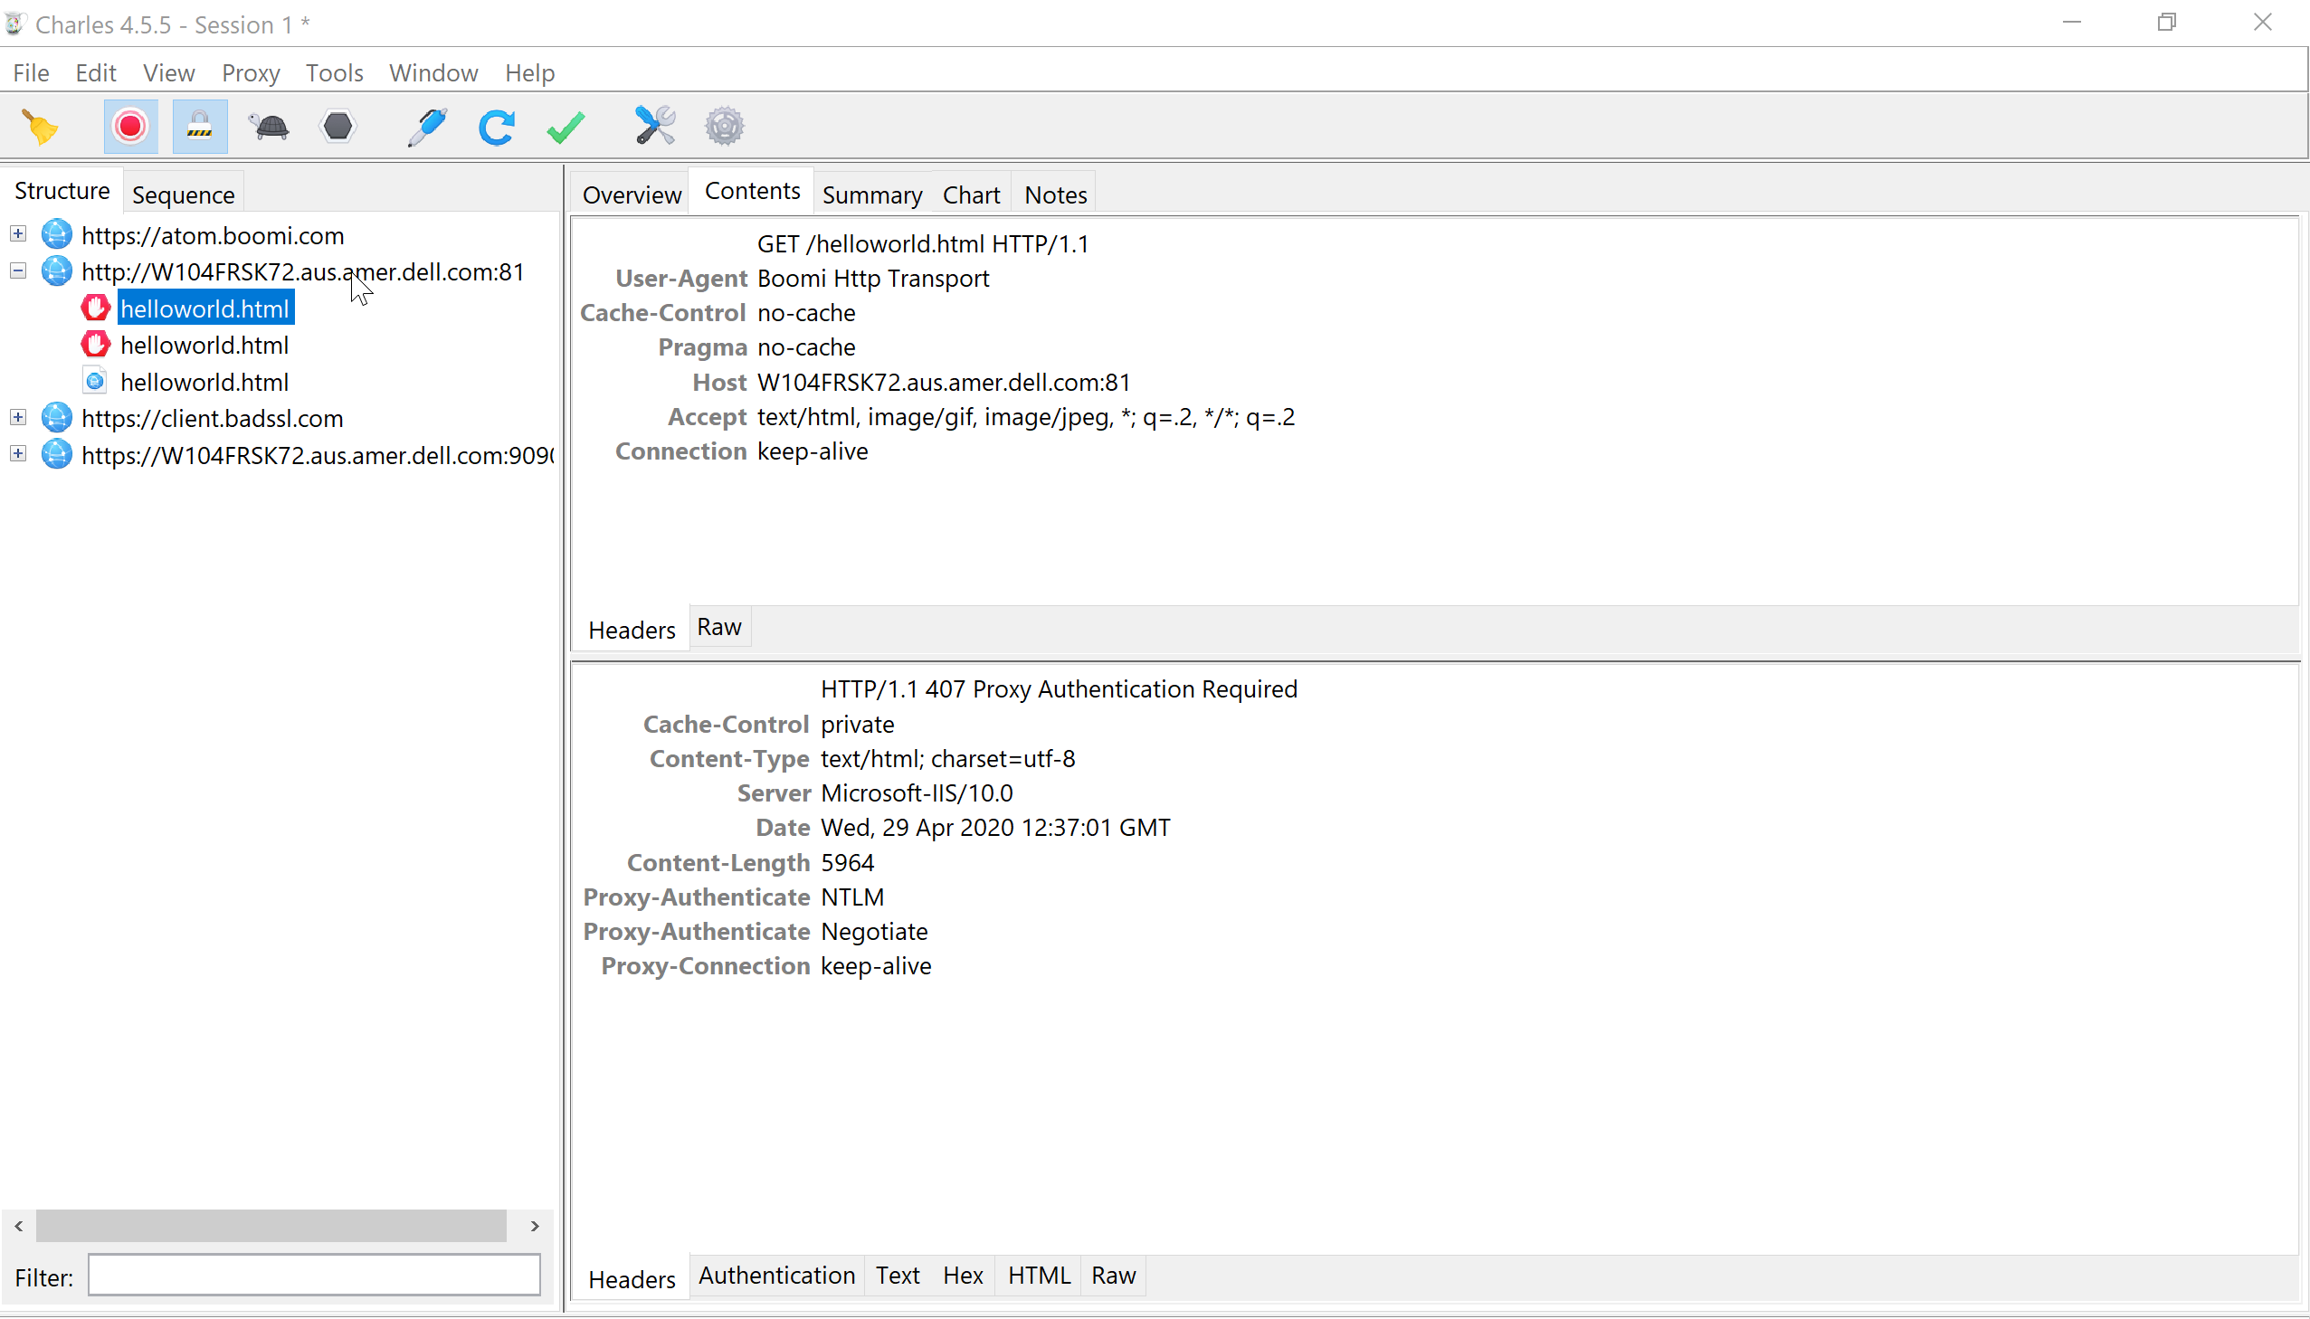2310x1319 pixels.
Task: Switch to the Summary tab
Action: click(870, 193)
